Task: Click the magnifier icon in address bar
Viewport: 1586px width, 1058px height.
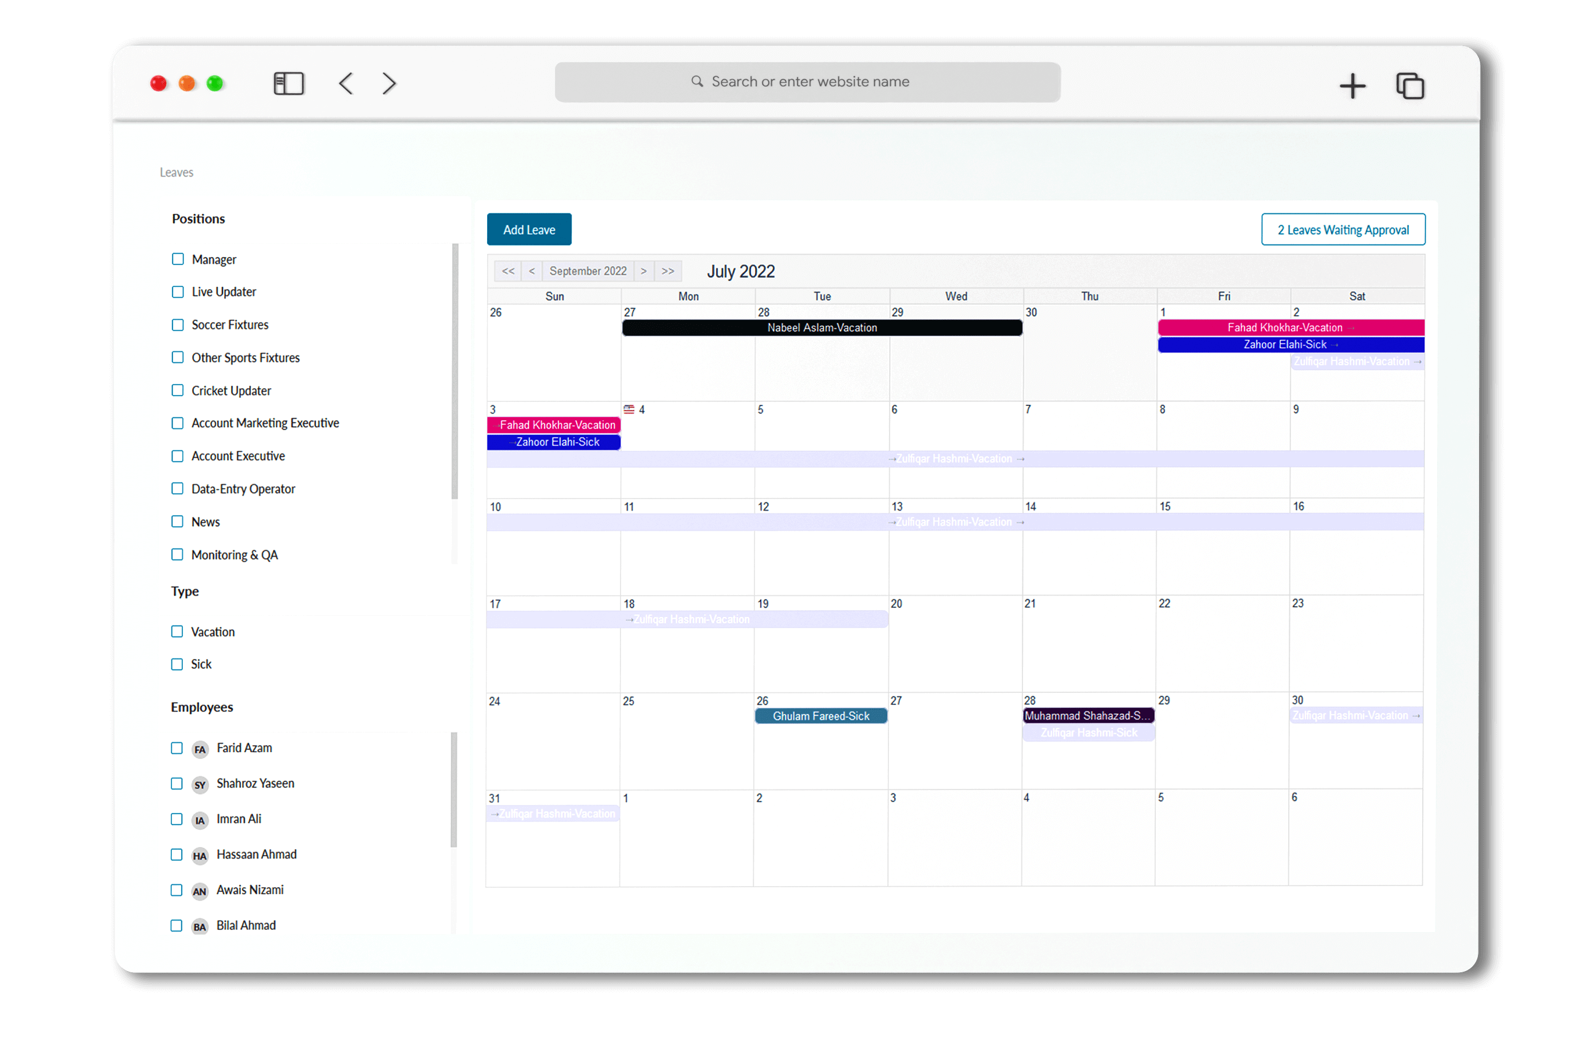Action: [x=697, y=82]
